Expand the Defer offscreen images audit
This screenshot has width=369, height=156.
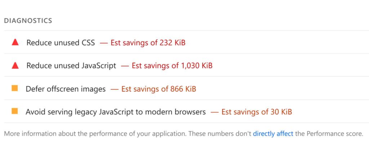[x=66, y=89]
